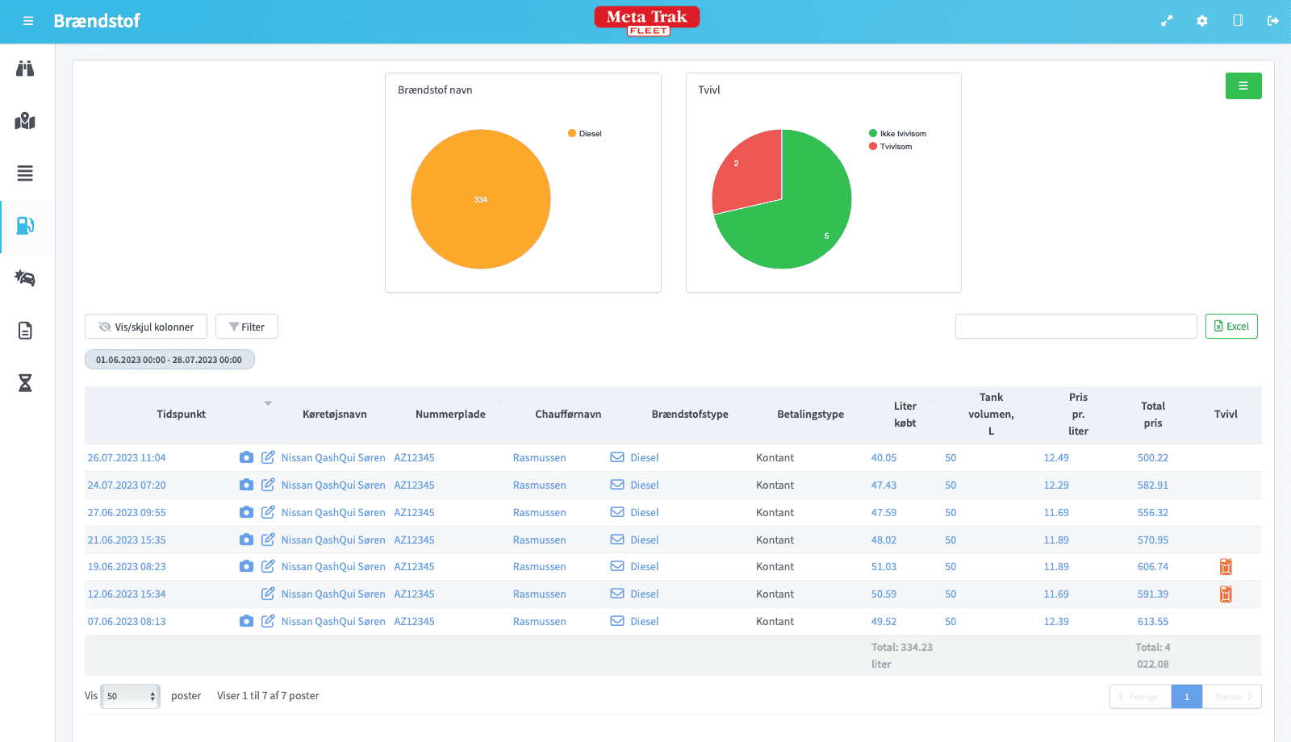Open the hourglass sidebar icon
The width and height of the screenshot is (1291, 742).
click(x=25, y=383)
